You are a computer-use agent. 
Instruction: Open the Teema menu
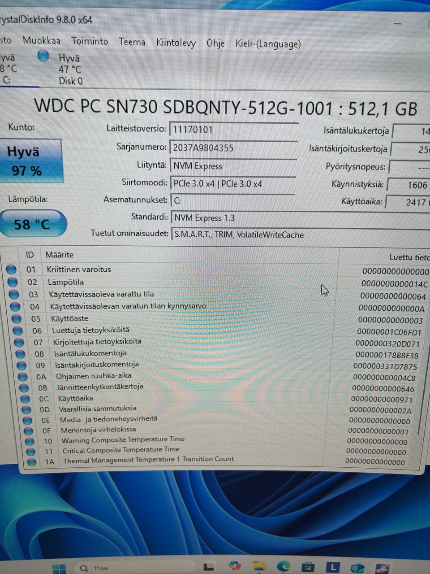coord(132,42)
